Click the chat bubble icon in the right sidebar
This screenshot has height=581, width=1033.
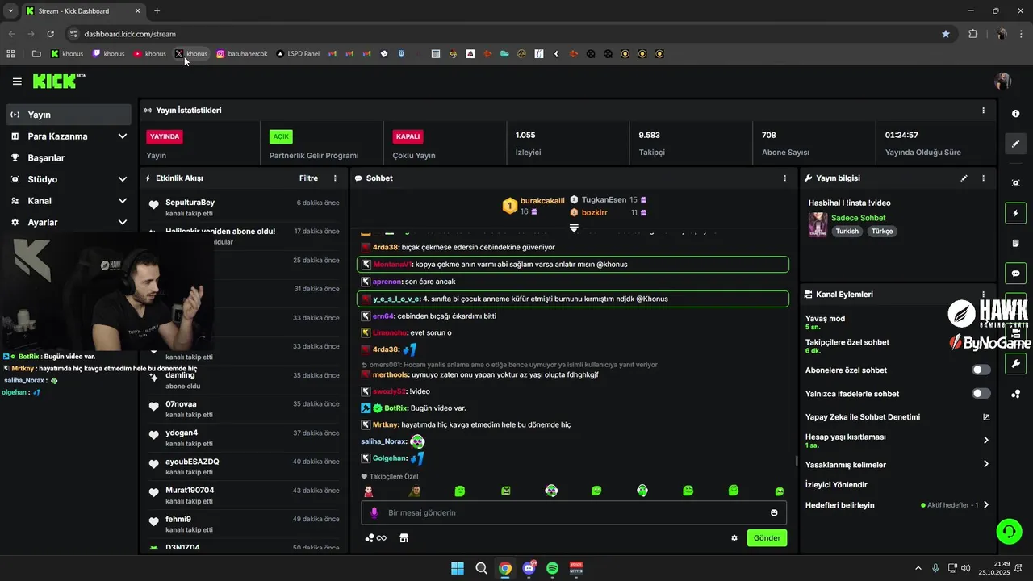[x=1015, y=274]
